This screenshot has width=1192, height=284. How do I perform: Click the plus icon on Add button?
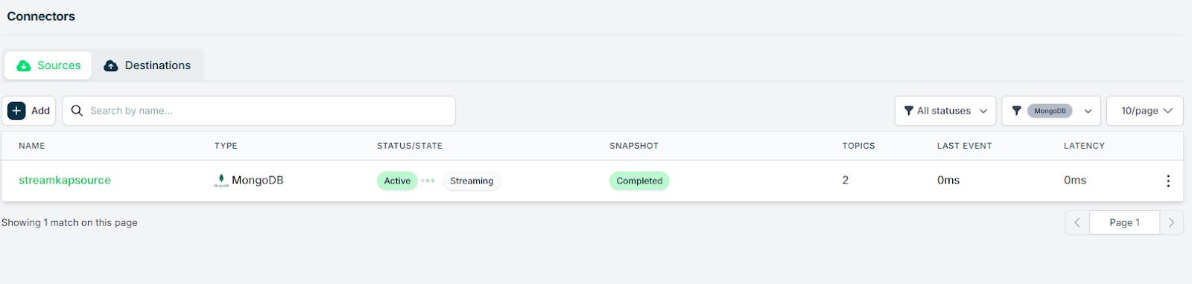(16, 111)
